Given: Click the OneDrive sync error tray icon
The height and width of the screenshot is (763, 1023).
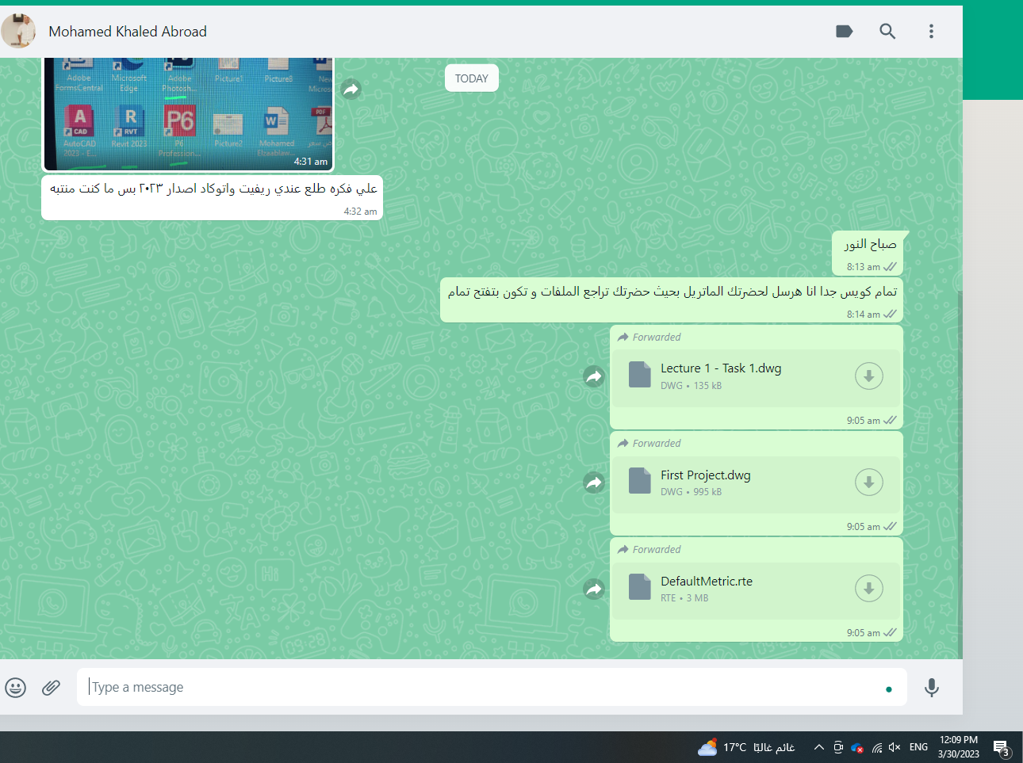Looking at the screenshot, I should tap(857, 747).
